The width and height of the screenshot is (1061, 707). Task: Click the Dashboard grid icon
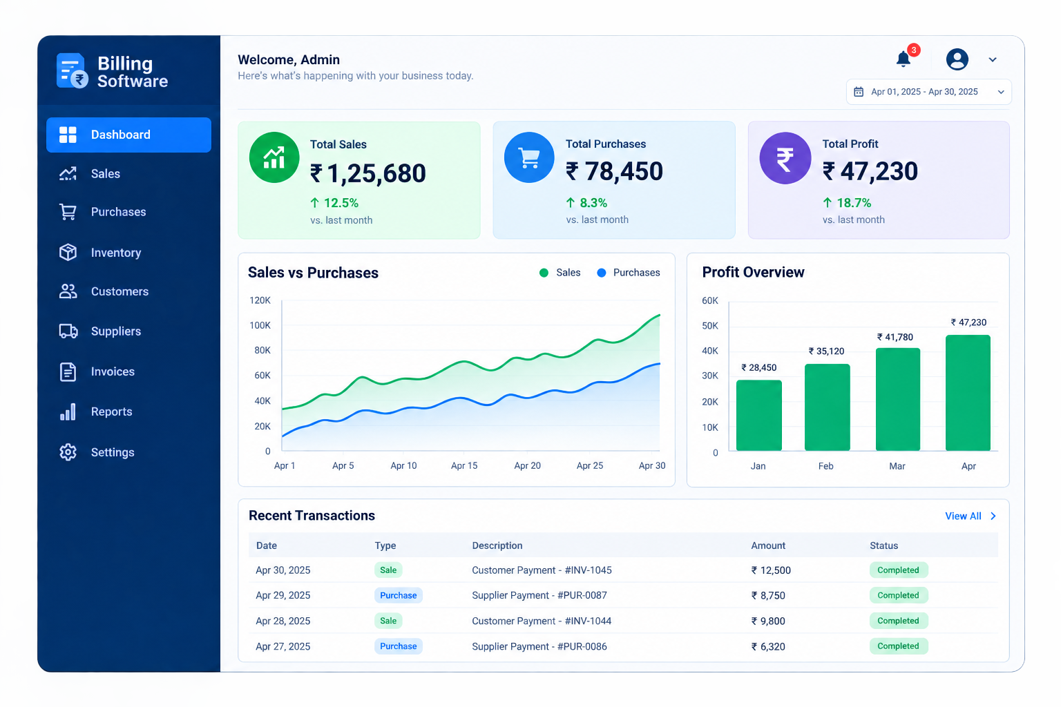[68, 135]
